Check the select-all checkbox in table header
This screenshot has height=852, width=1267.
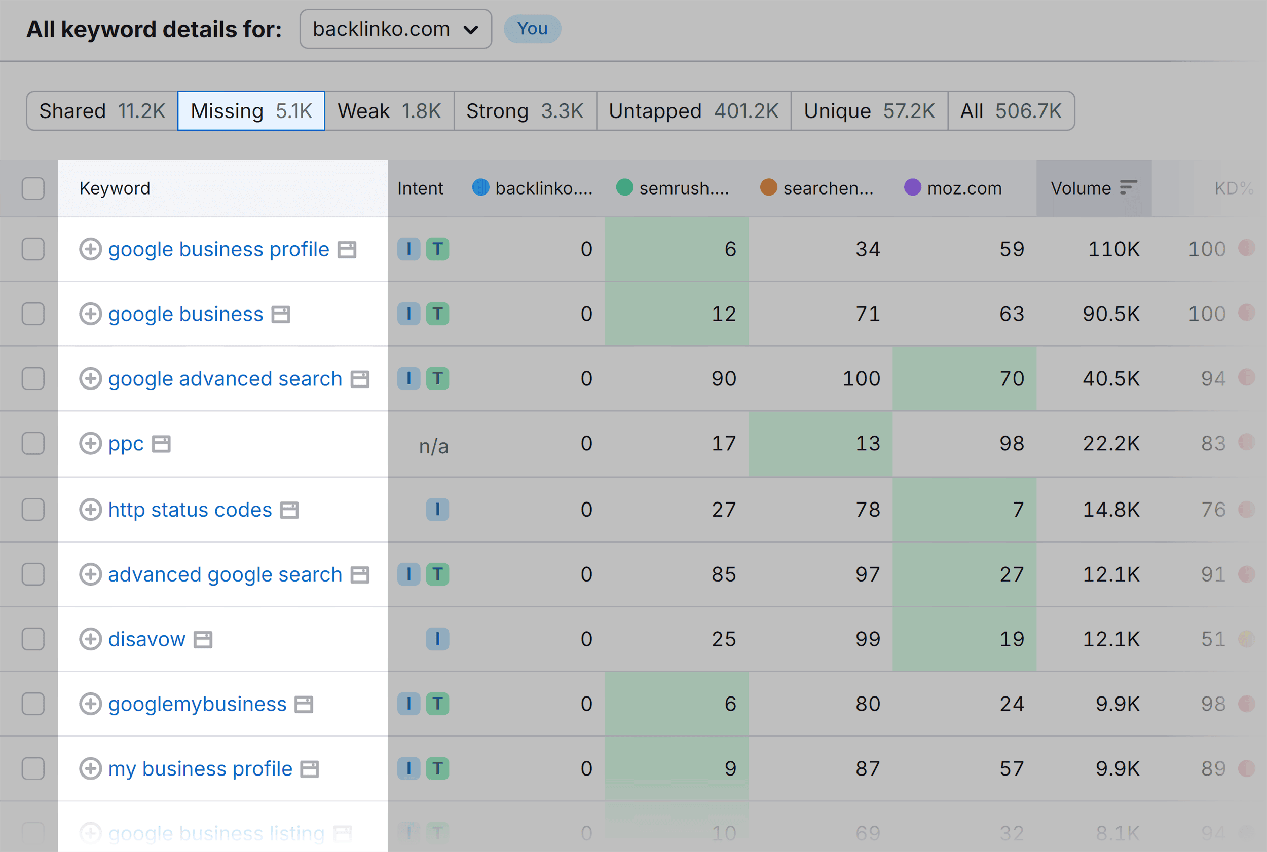(x=32, y=188)
